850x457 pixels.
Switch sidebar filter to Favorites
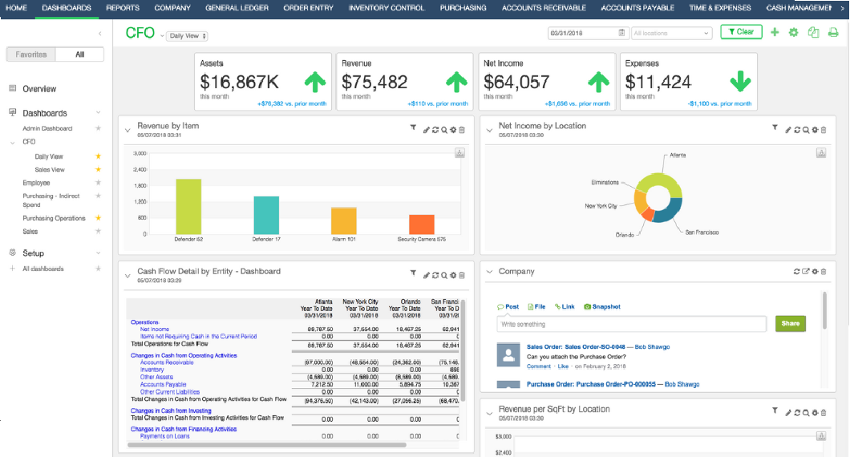click(33, 55)
